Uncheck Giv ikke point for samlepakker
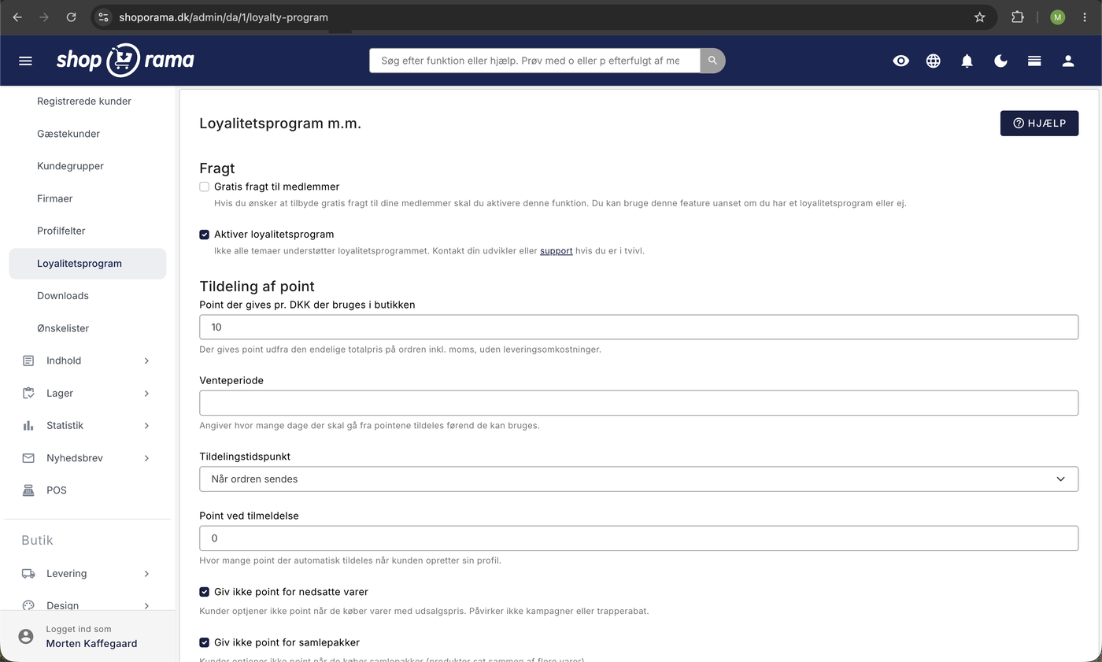Image resolution: width=1102 pixels, height=662 pixels. point(204,642)
